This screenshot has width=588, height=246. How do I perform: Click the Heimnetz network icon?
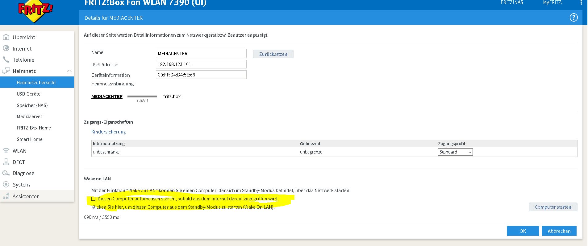(x=6, y=71)
